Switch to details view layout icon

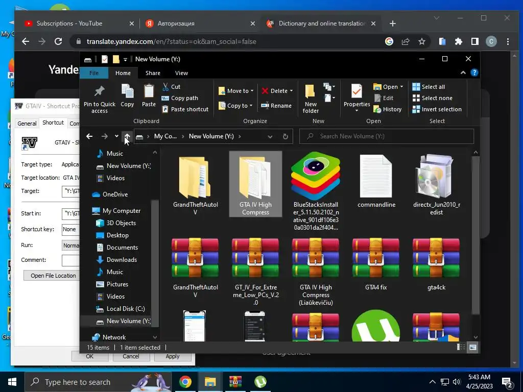tap(461, 347)
